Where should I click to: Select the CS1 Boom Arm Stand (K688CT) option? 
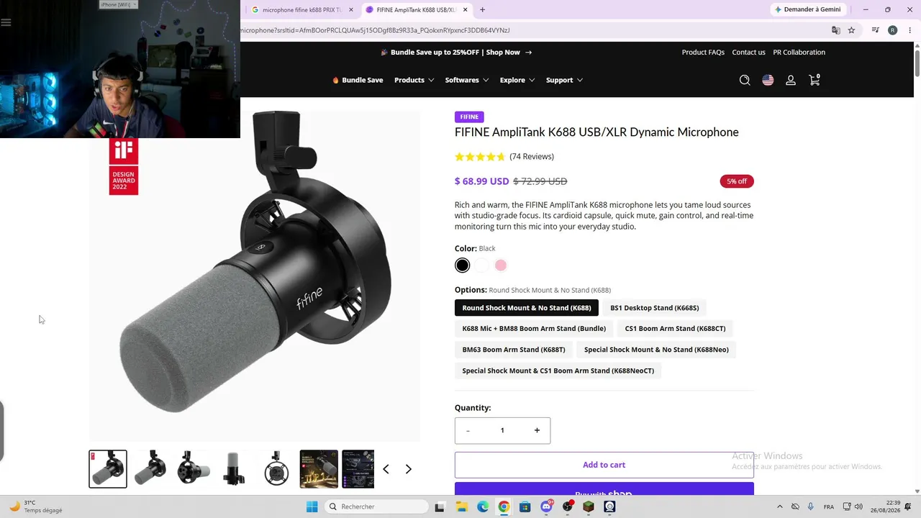pyautogui.click(x=675, y=329)
